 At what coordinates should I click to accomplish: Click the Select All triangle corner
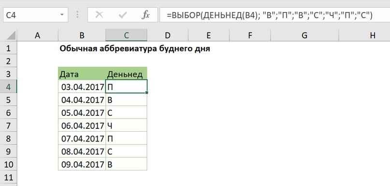point(11,35)
